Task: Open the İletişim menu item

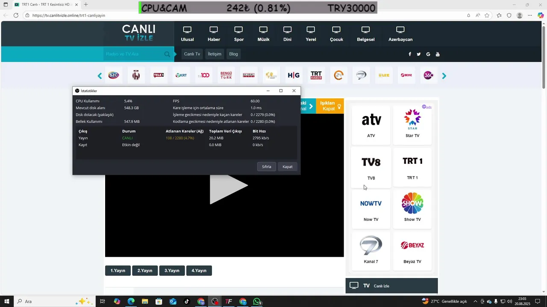Action: click(215, 54)
